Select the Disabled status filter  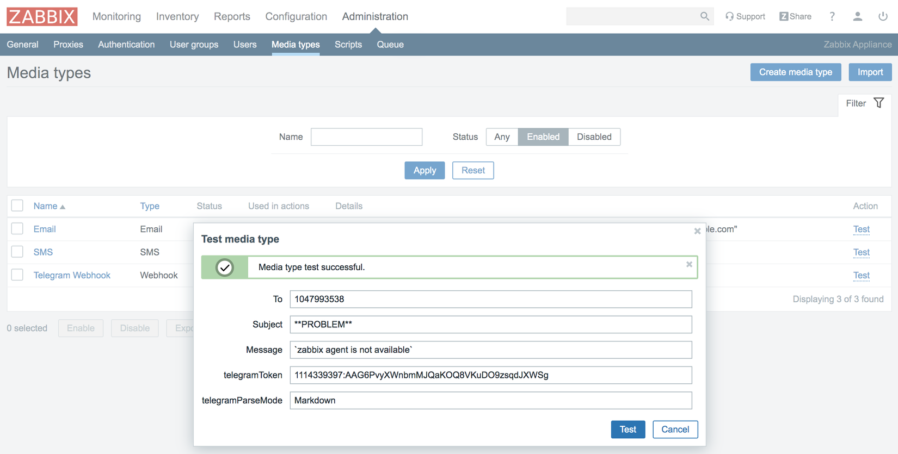[x=594, y=137]
